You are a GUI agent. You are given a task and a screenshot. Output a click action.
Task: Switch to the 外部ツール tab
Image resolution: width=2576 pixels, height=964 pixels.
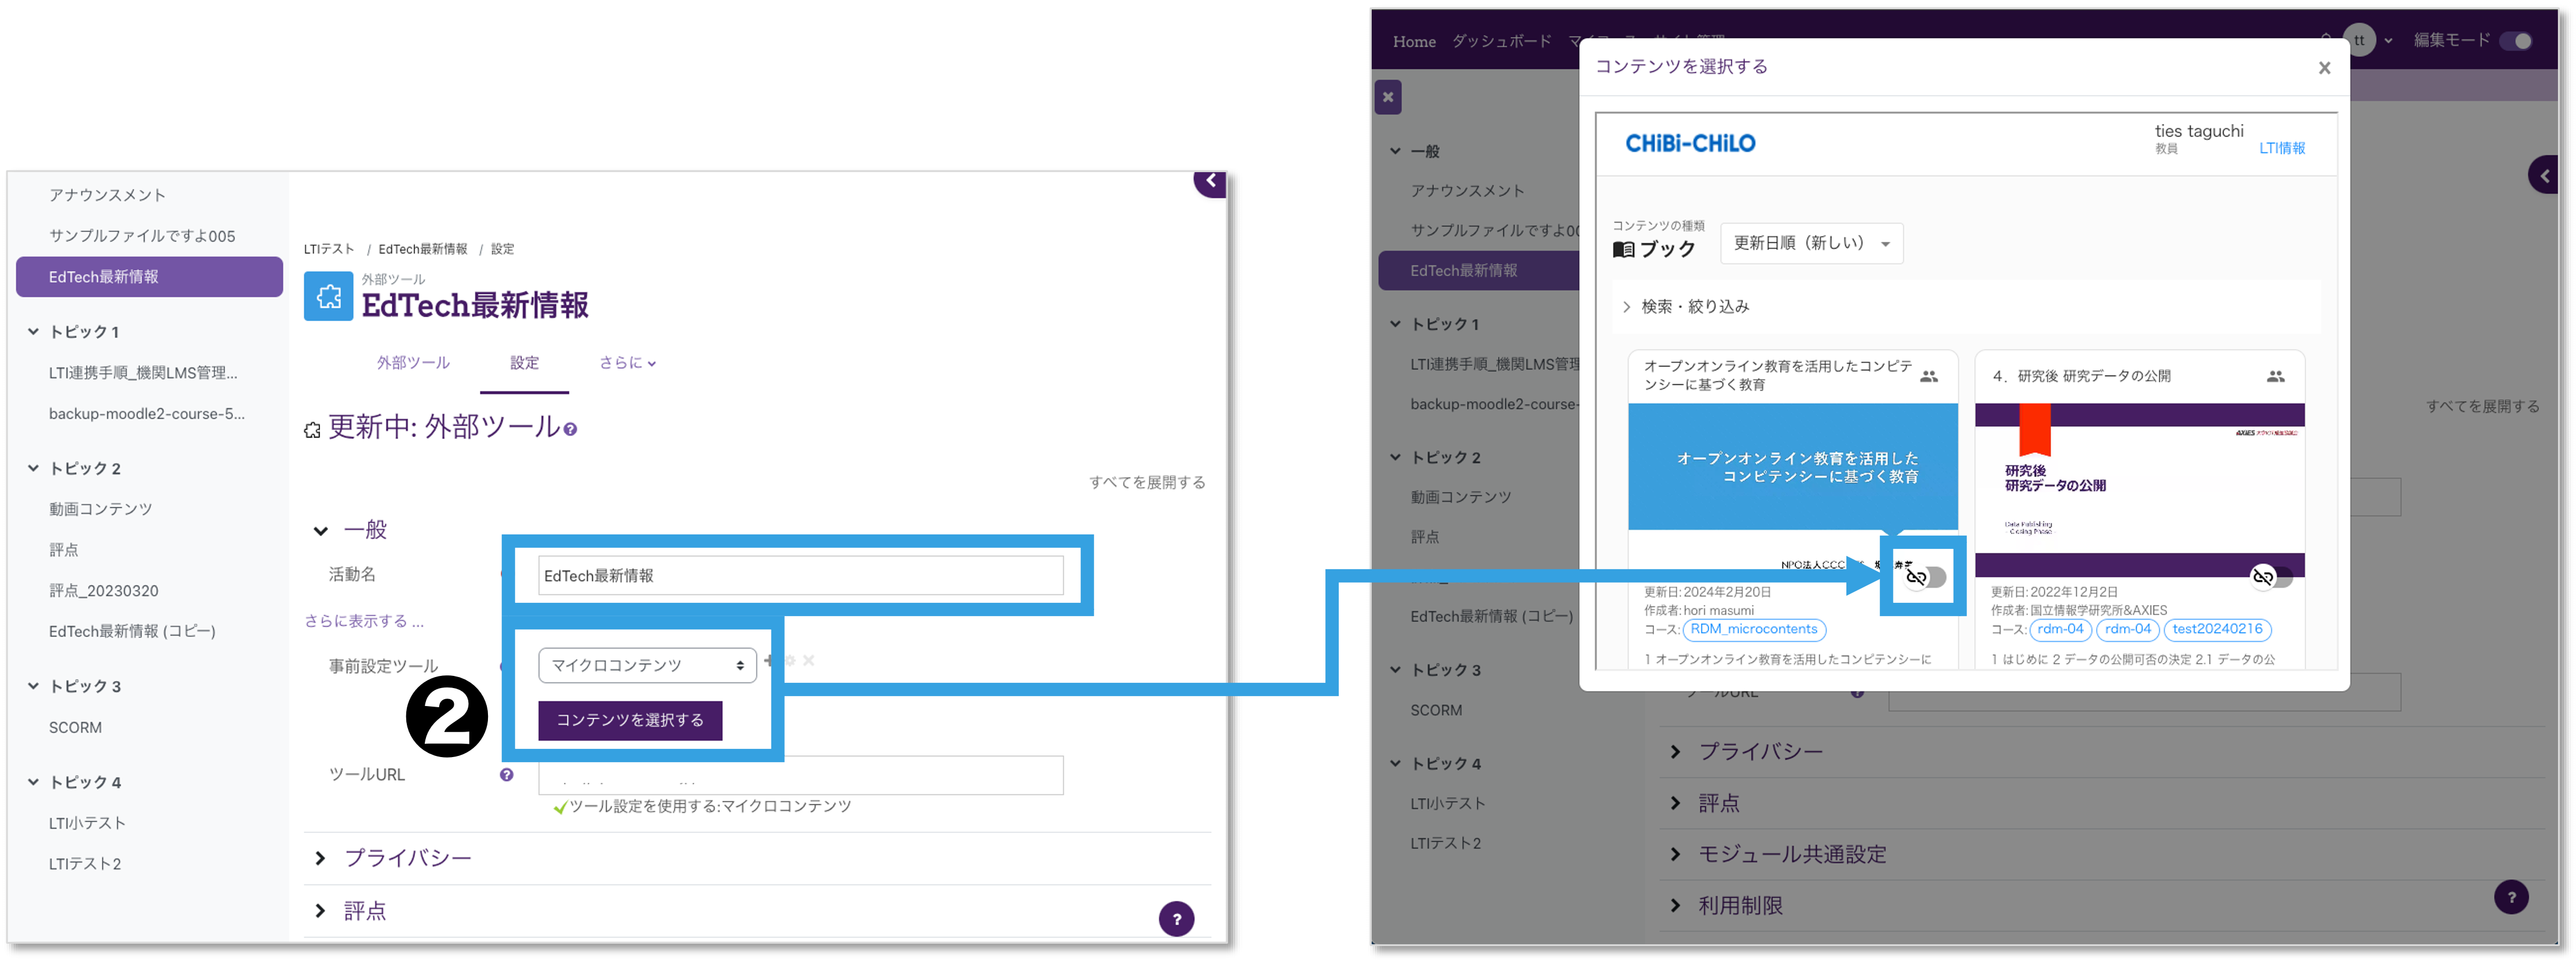tap(413, 363)
